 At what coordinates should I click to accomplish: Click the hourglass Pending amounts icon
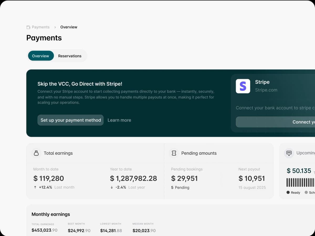click(x=174, y=153)
